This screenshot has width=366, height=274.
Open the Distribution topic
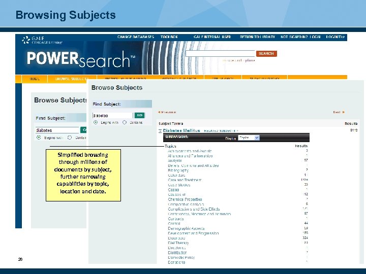point(177,253)
